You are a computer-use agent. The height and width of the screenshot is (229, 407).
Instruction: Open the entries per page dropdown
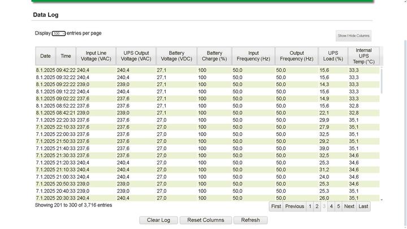click(x=59, y=34)
